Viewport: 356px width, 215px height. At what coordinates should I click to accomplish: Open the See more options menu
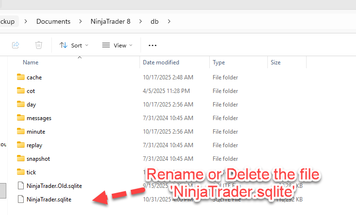[x=153, y=46]
